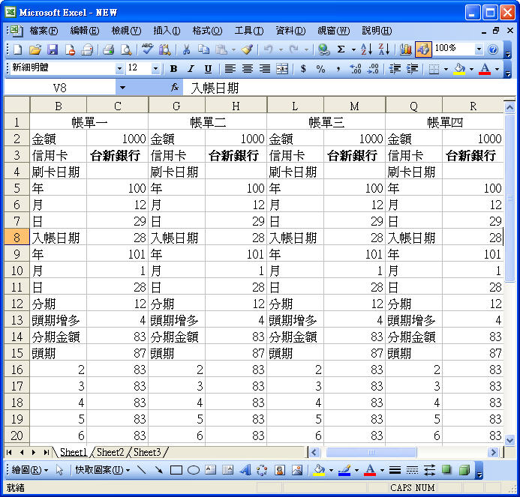Insert WordArt from drawing toolbar
Viewport: 520px width, 497px height.
tap(245, 470)
